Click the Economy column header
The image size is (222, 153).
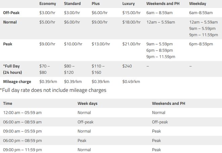coord(47,4)
